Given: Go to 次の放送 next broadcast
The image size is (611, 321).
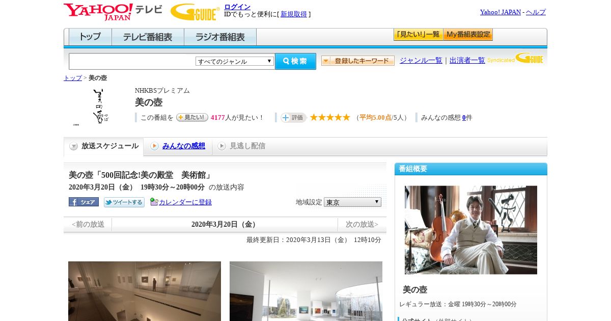Looking at the screenshot, I should tap(362, 225).
